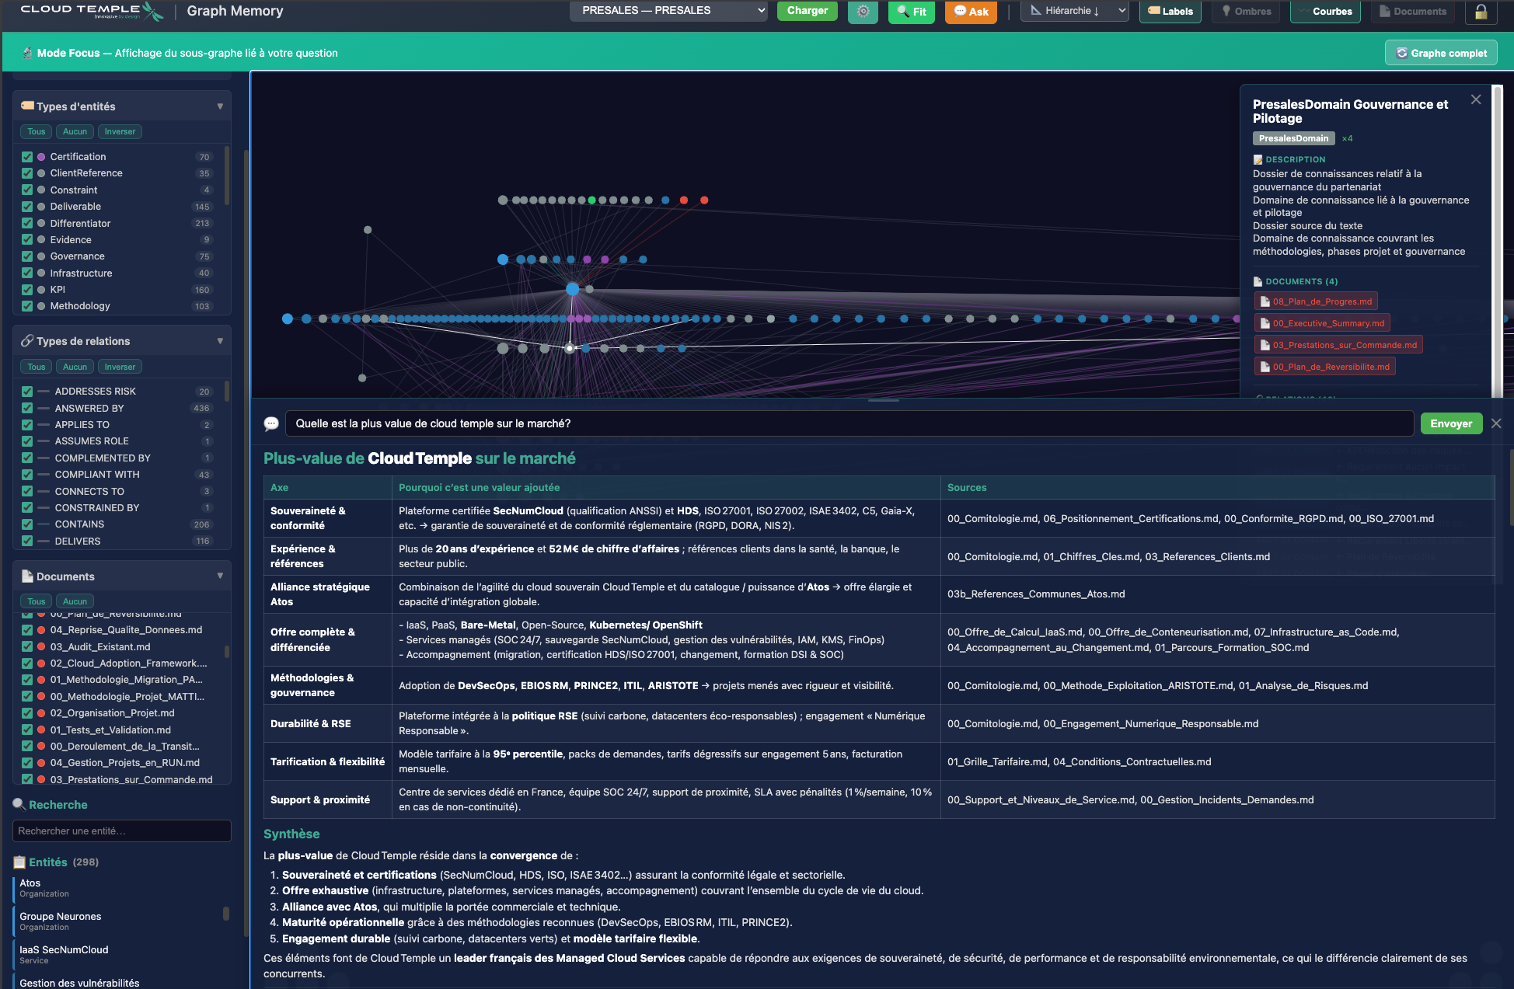Click the Rechercher une entité search field
The width and height of the screenshot is (1514, 989).
(x=122, y=831)
